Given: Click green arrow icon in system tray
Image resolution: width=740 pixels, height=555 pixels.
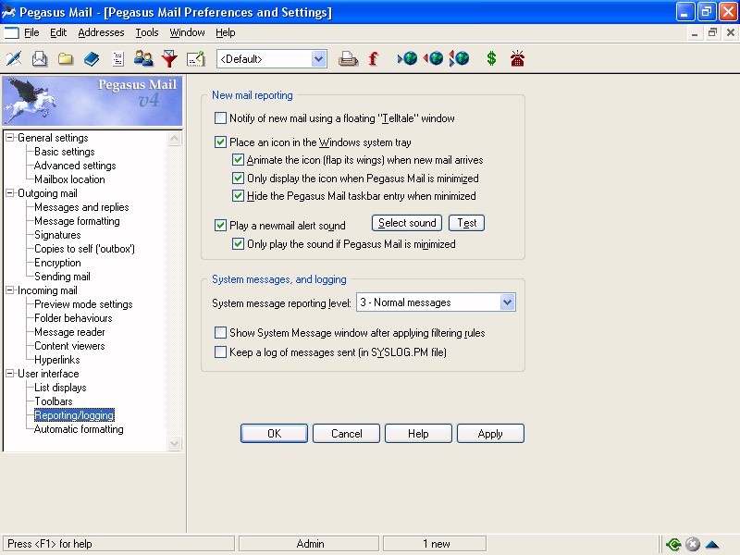Looking at the screenshot, I should pyautogui.click(x=673, y=545).
